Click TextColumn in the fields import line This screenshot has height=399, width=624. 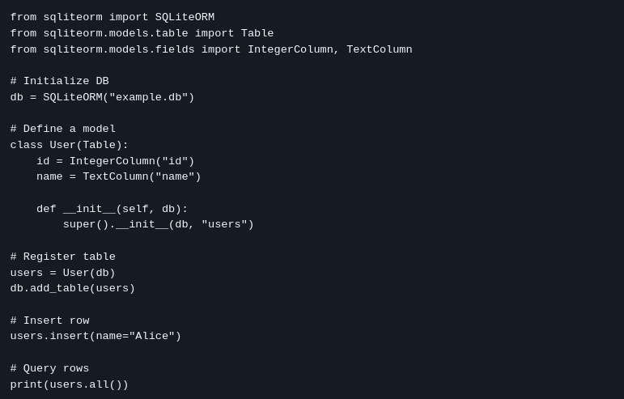(379, 49)
